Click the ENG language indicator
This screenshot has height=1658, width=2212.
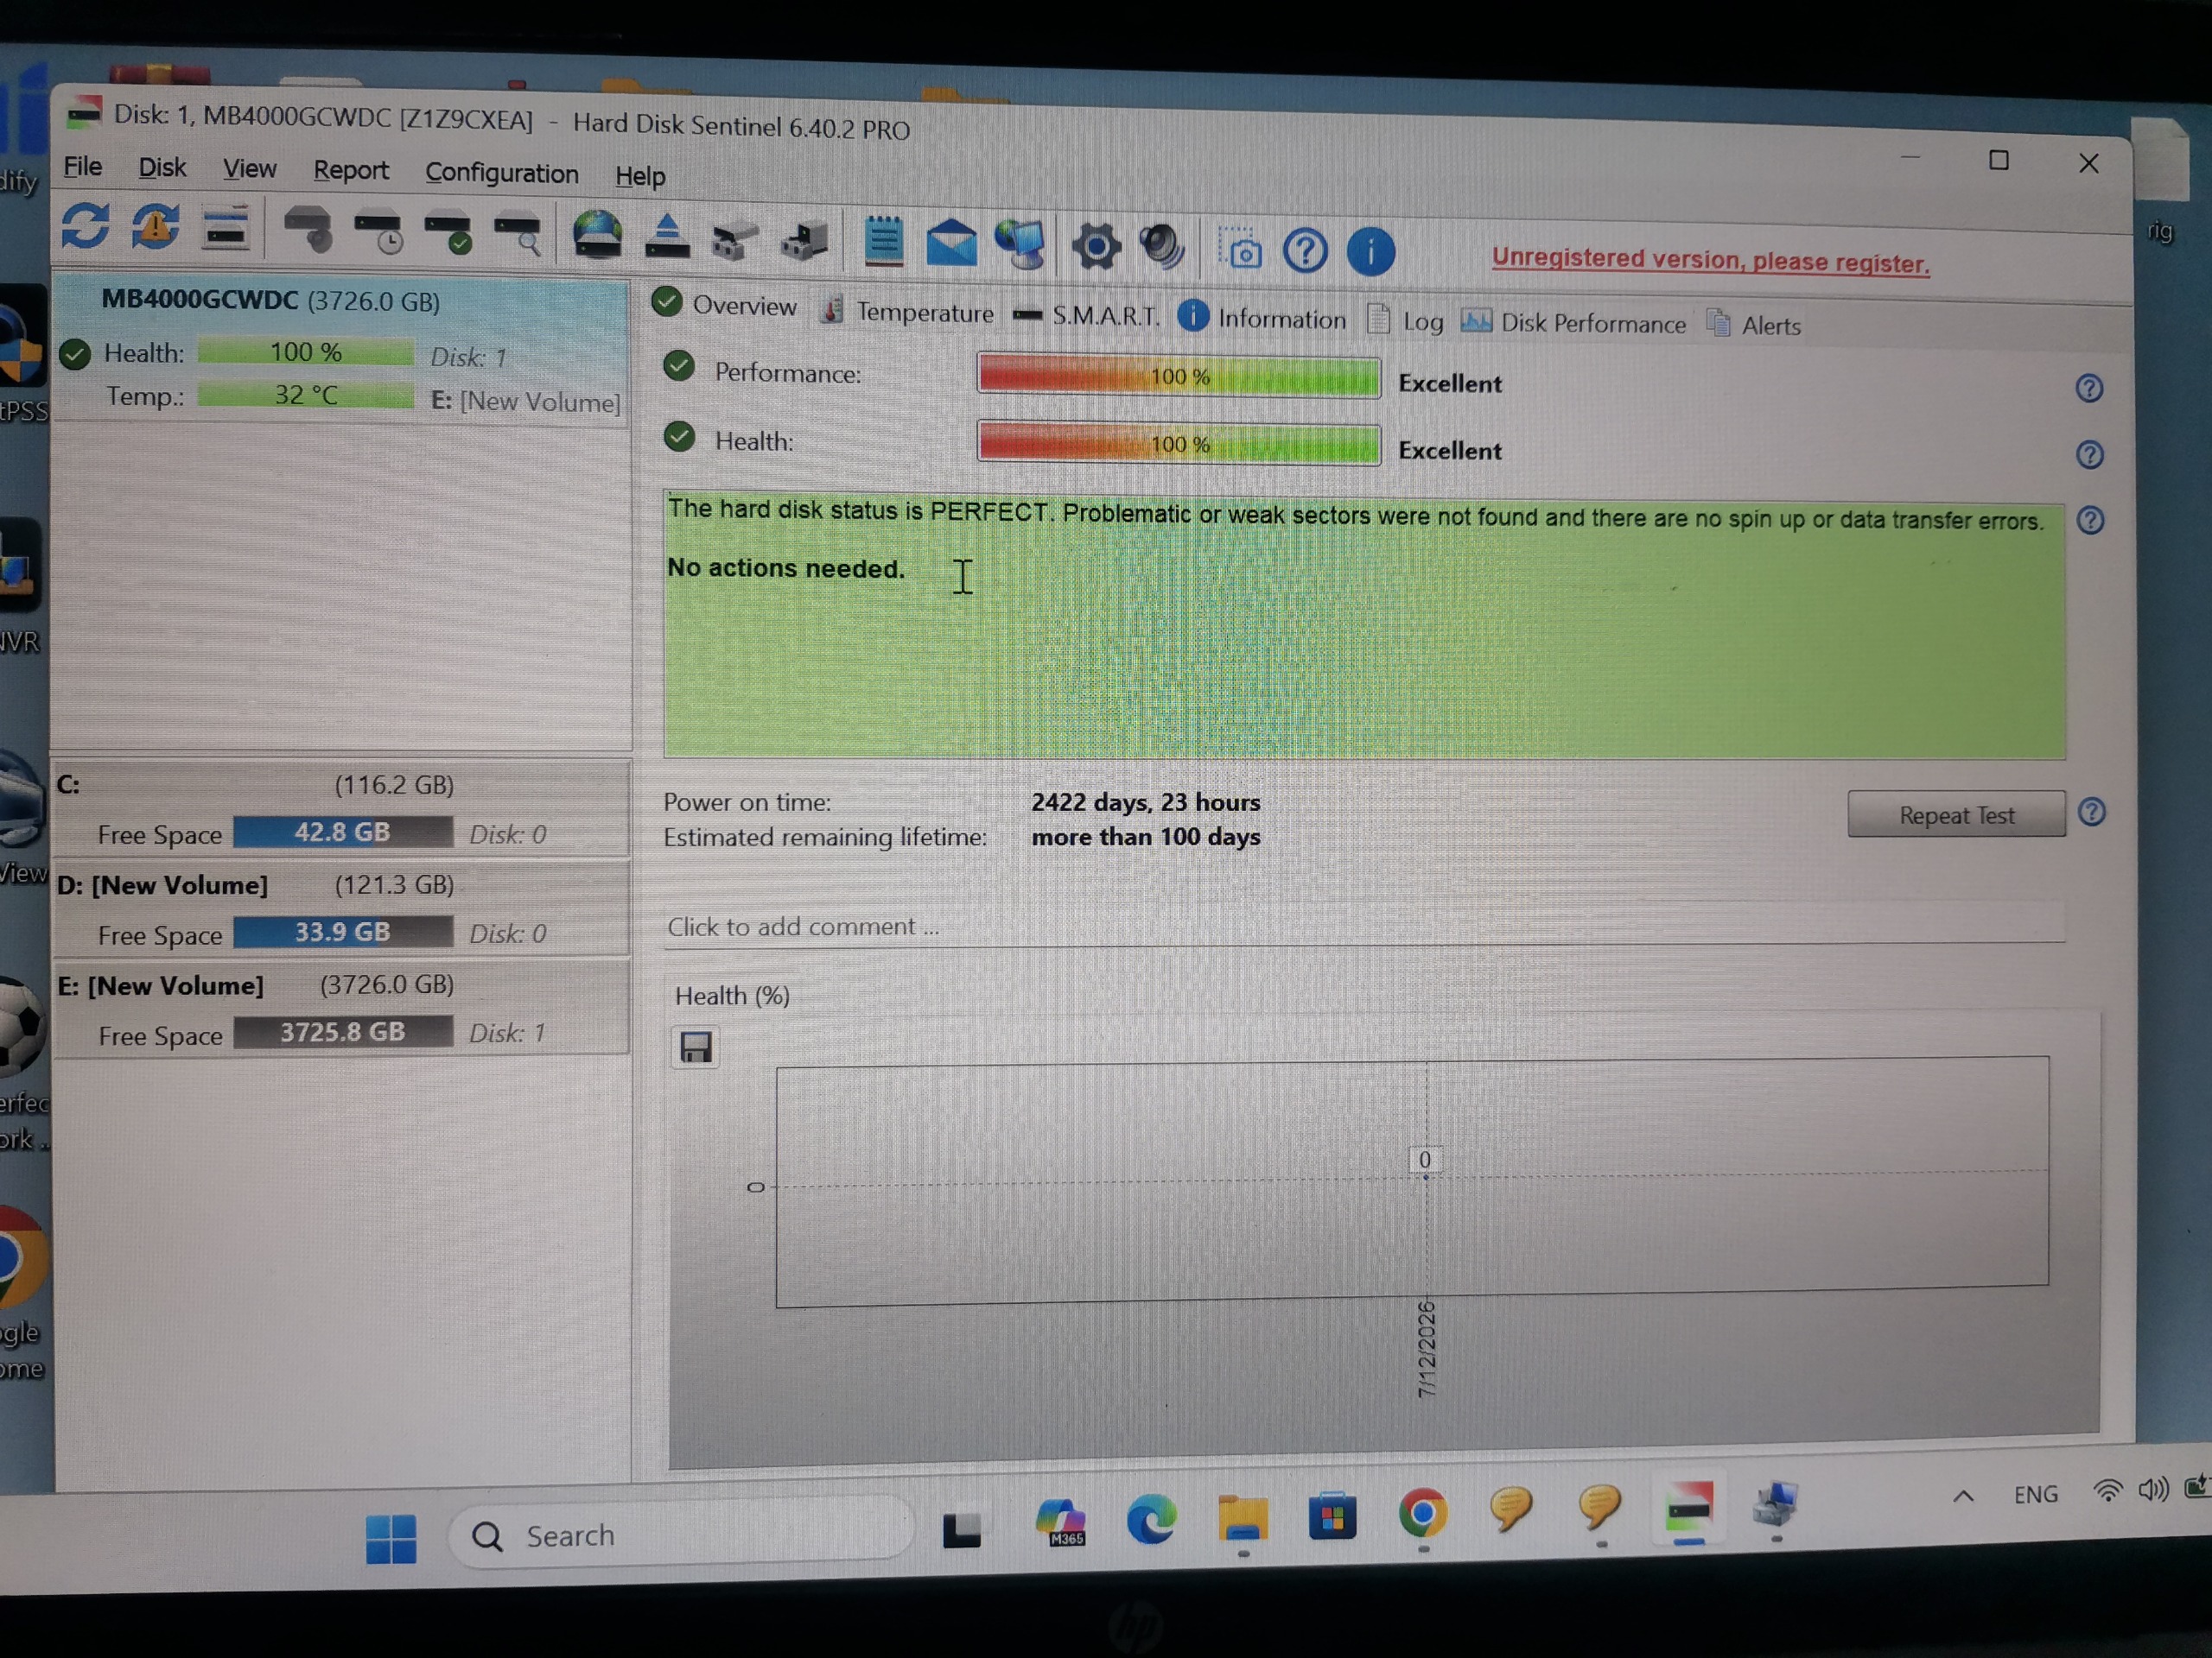2036,1494
